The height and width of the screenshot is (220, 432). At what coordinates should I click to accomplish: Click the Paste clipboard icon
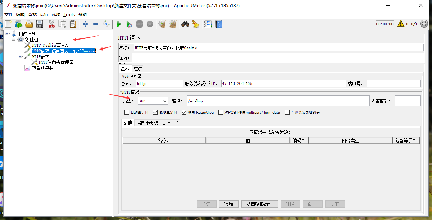[73, 24]
